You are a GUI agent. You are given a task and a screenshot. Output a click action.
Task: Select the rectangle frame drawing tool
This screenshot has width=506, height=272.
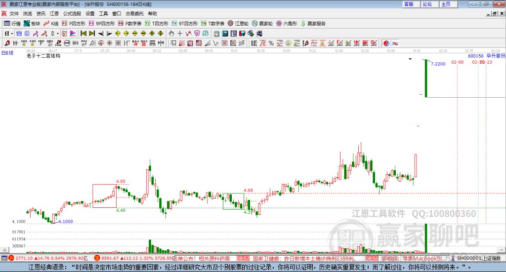pyautogui.click(x=173, y=43)
